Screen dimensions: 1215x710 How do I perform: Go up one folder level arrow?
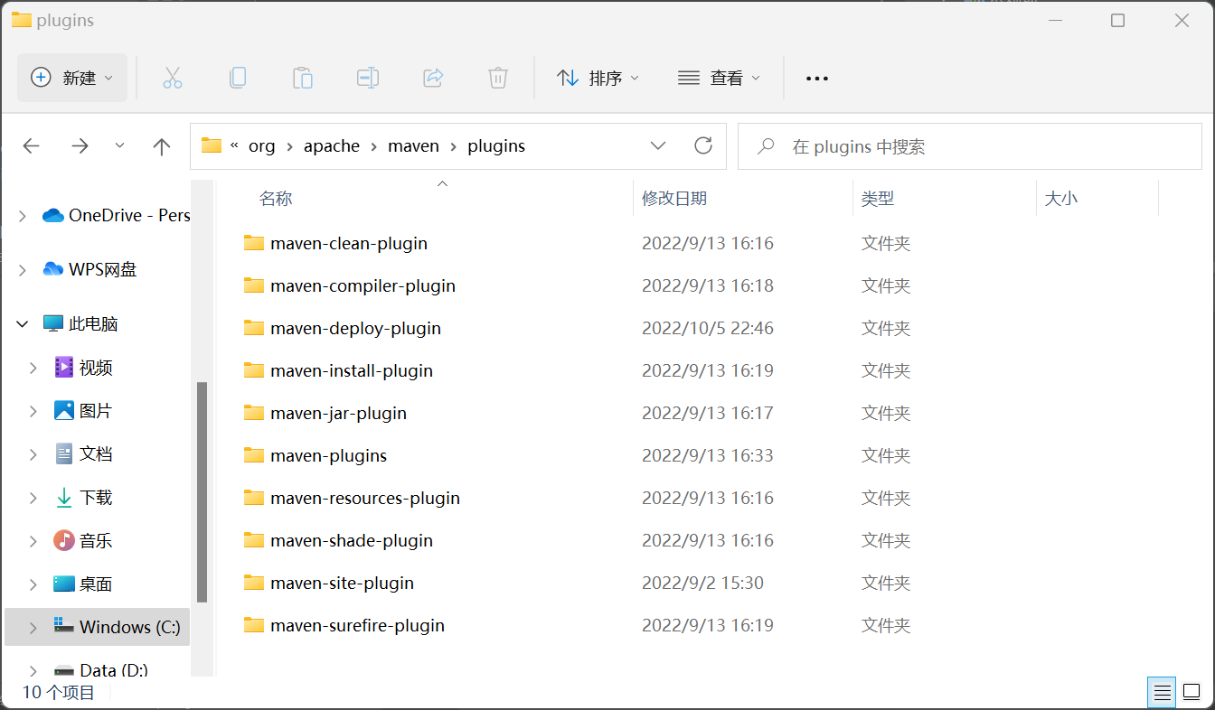(162, 146)
